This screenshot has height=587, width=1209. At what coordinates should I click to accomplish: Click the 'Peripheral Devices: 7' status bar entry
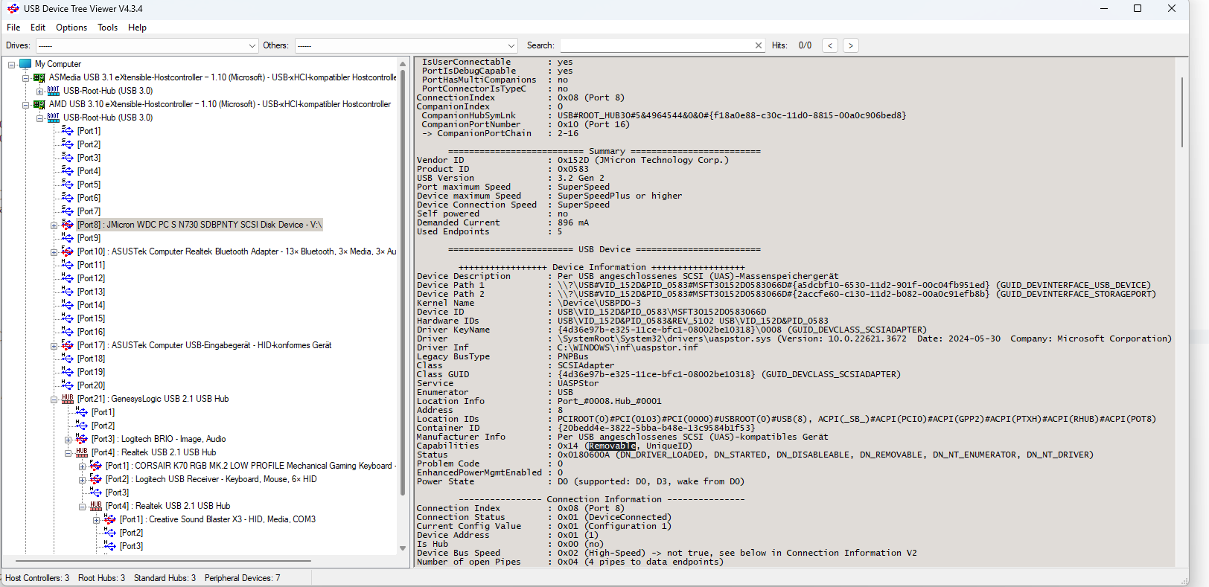coord(243,578)
